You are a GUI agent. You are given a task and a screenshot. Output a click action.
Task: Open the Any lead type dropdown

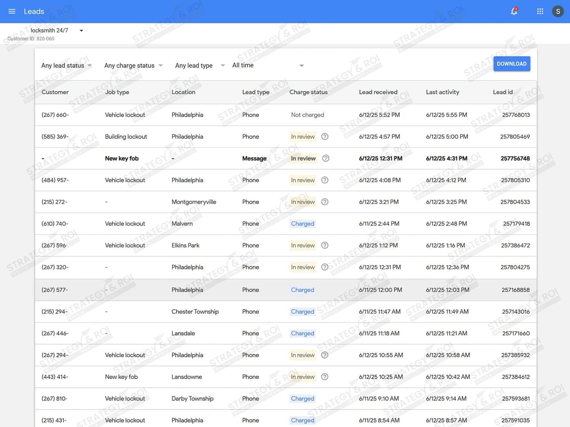coord(199,66)
